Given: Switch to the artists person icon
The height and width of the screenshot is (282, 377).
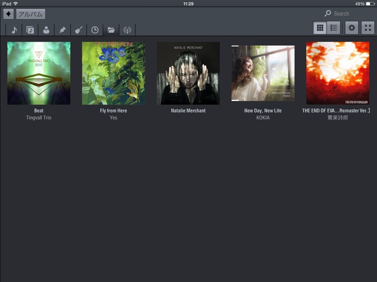Looking at the screenshot, I should pos(46,30).
